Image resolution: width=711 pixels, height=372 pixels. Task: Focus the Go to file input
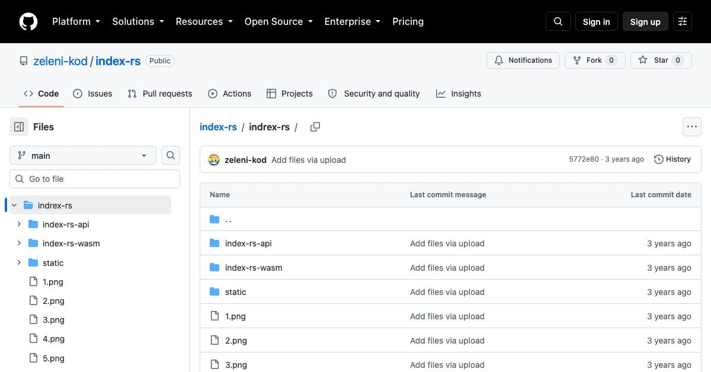(95, 179)
